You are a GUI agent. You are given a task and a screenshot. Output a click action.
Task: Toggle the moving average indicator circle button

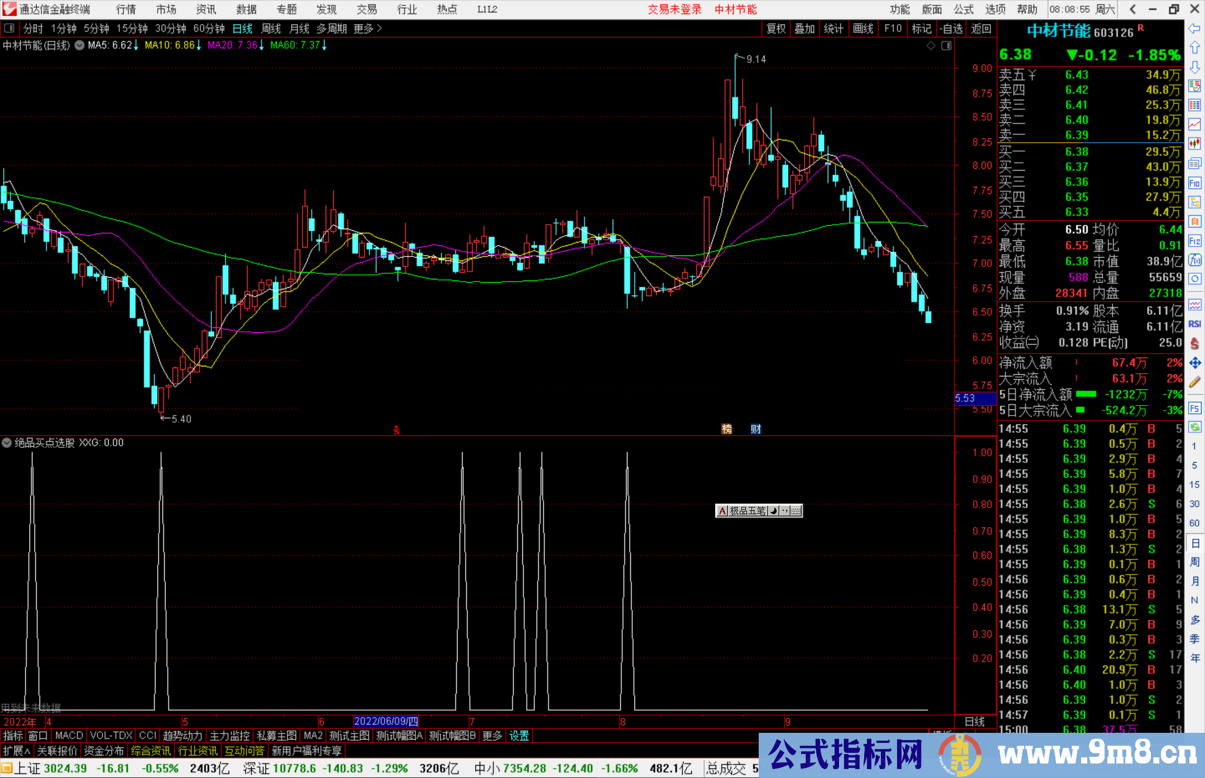tap(80, 45)
